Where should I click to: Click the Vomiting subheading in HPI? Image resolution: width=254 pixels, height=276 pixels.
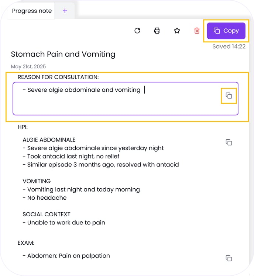[x=37, y=181]
